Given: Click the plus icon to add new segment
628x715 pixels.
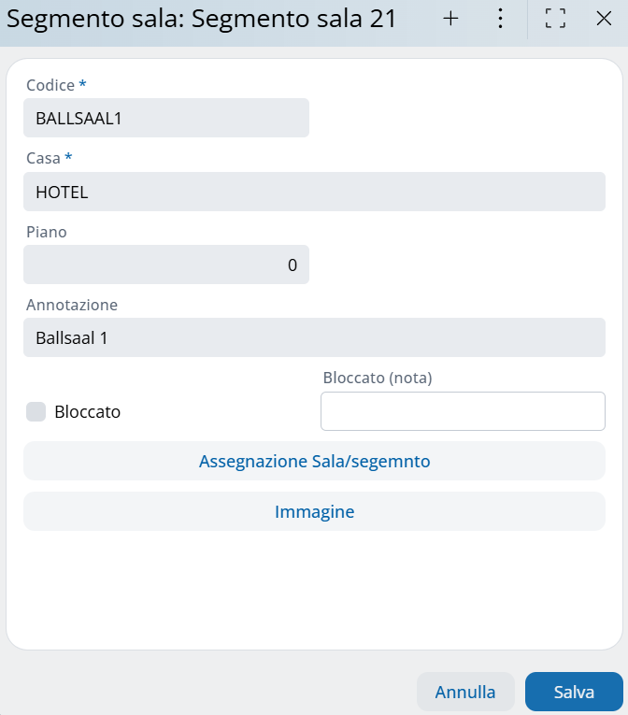Looking at the screenshot, I should (x=450, y=19).
